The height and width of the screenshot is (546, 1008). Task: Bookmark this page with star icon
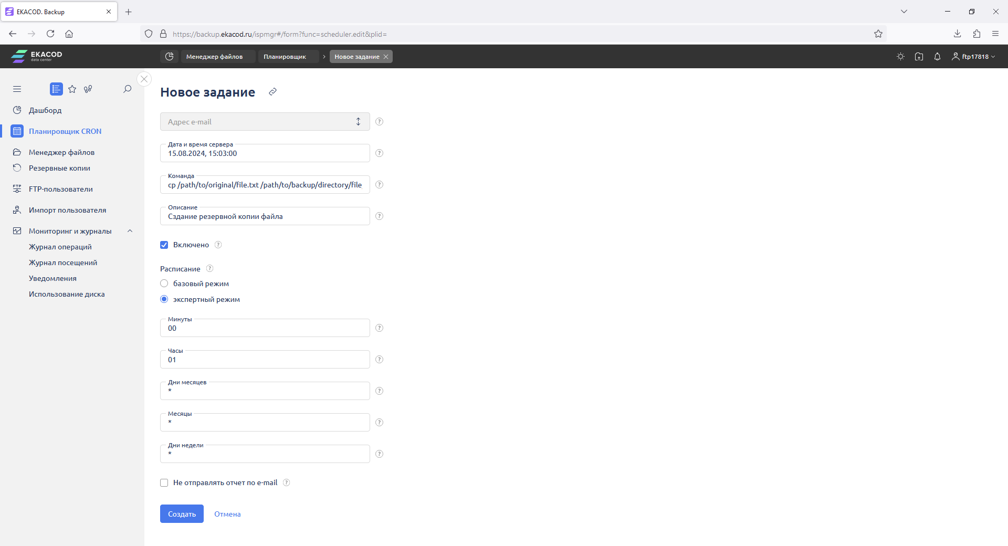tap(878, 34)
